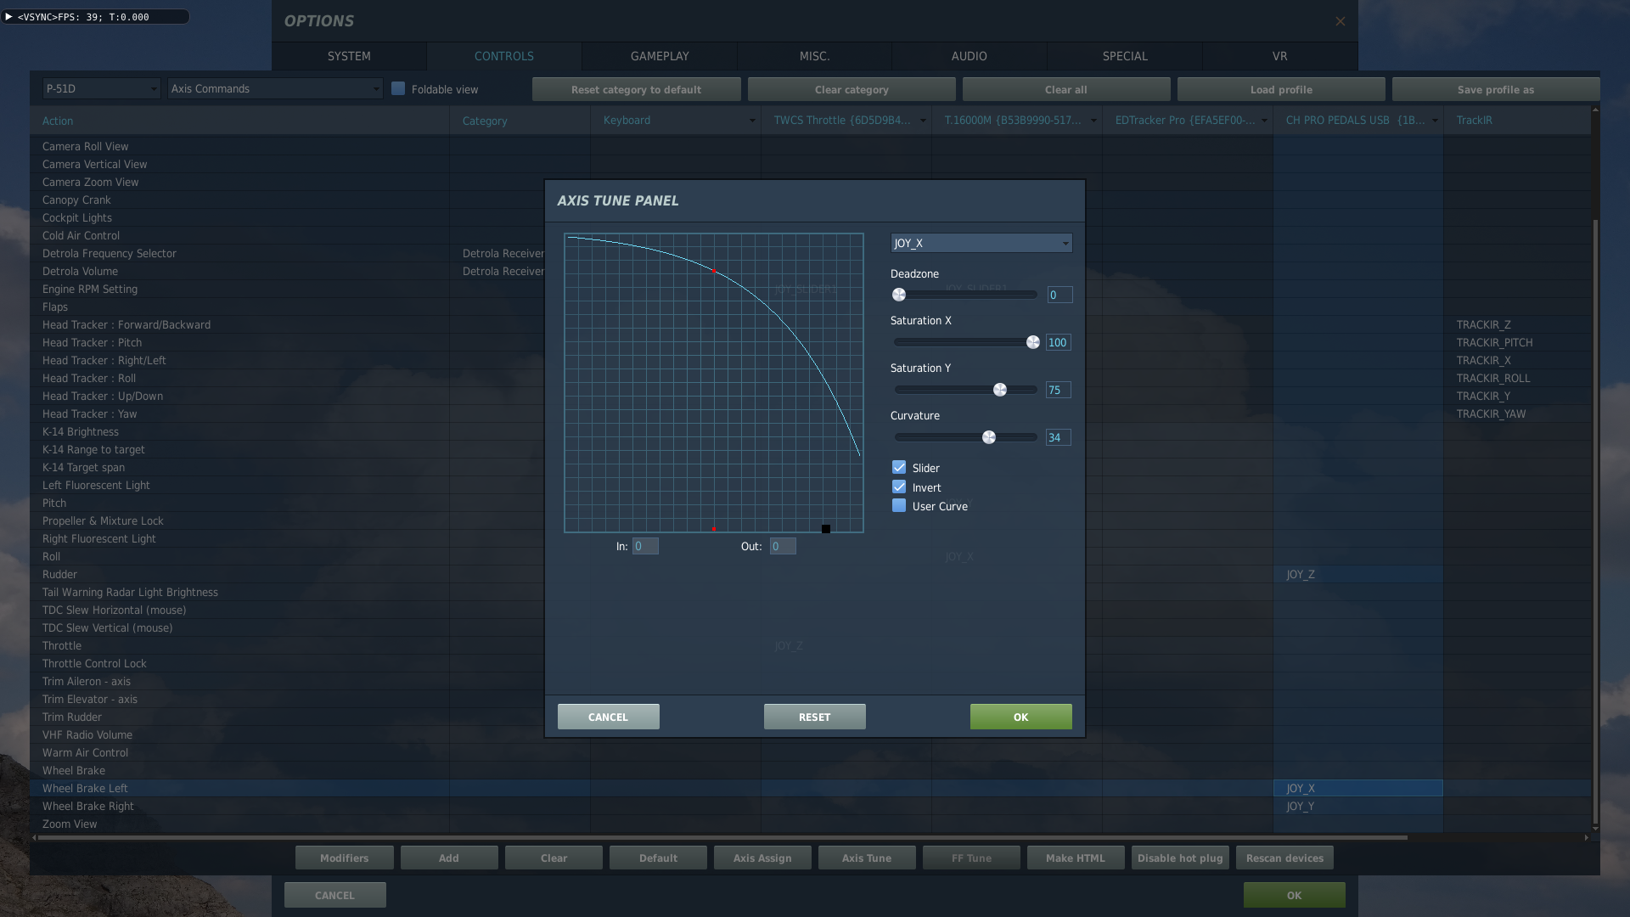Switch to the CONTROLS tab
1630x917 pixels.
(x=504, y=56)
